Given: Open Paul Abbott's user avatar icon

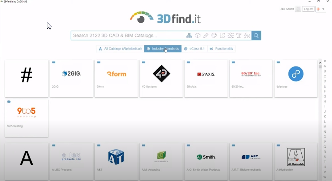Looking at the screenshot, I should pyautogui.click(x=298, y=9).
